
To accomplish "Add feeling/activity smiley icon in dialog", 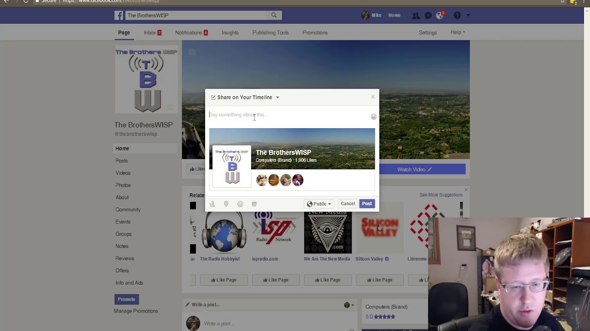I will tap(240, 204).
